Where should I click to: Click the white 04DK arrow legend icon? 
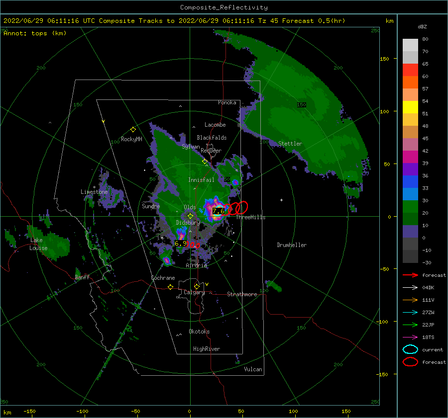coord(410,288)
